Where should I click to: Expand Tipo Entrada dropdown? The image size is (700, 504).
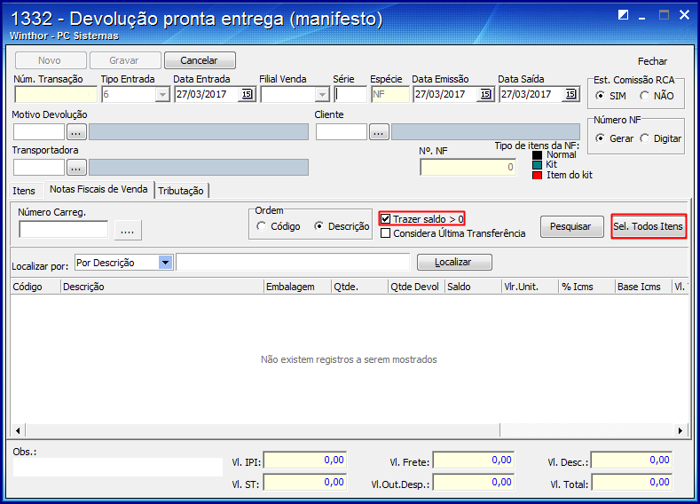(162, 95)
